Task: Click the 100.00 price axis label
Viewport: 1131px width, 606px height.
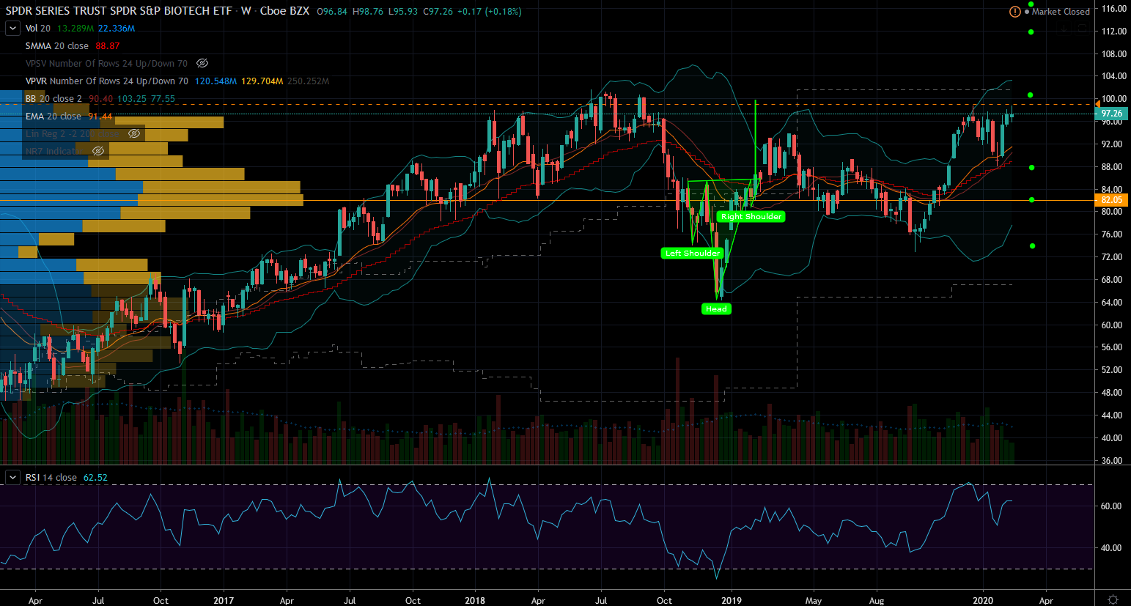Action: pyautogui.click(x=1113, y=99)
